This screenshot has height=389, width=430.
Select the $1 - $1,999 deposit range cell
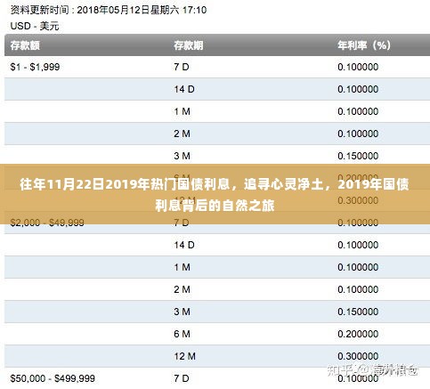(x=35, y=67)
